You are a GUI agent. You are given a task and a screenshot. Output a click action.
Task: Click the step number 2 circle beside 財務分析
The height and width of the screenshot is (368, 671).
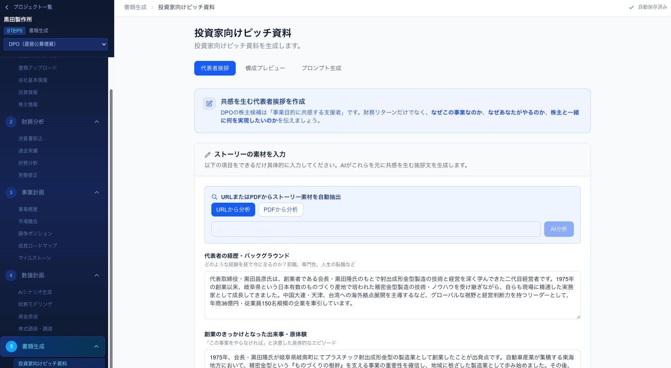pos(11,122)
